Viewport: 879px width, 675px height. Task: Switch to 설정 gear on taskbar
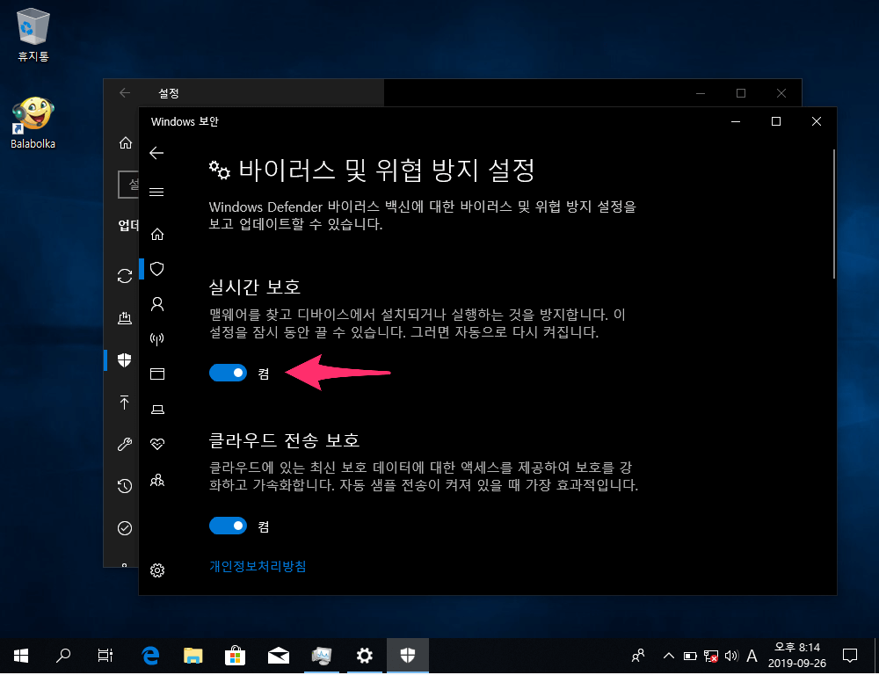(365, 655)
